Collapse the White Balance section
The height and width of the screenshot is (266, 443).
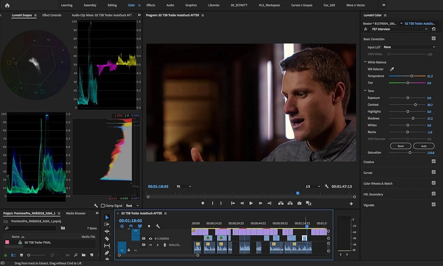365,62
